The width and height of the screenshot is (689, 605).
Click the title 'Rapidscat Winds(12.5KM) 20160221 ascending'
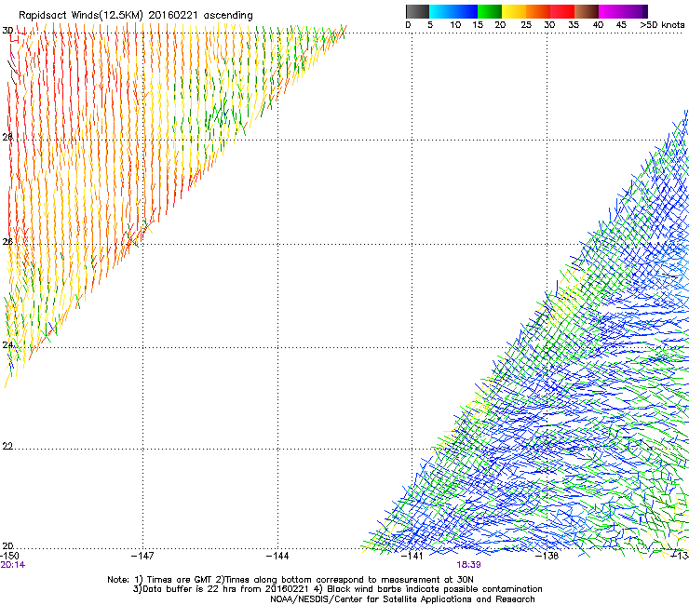tap(135, 16)
